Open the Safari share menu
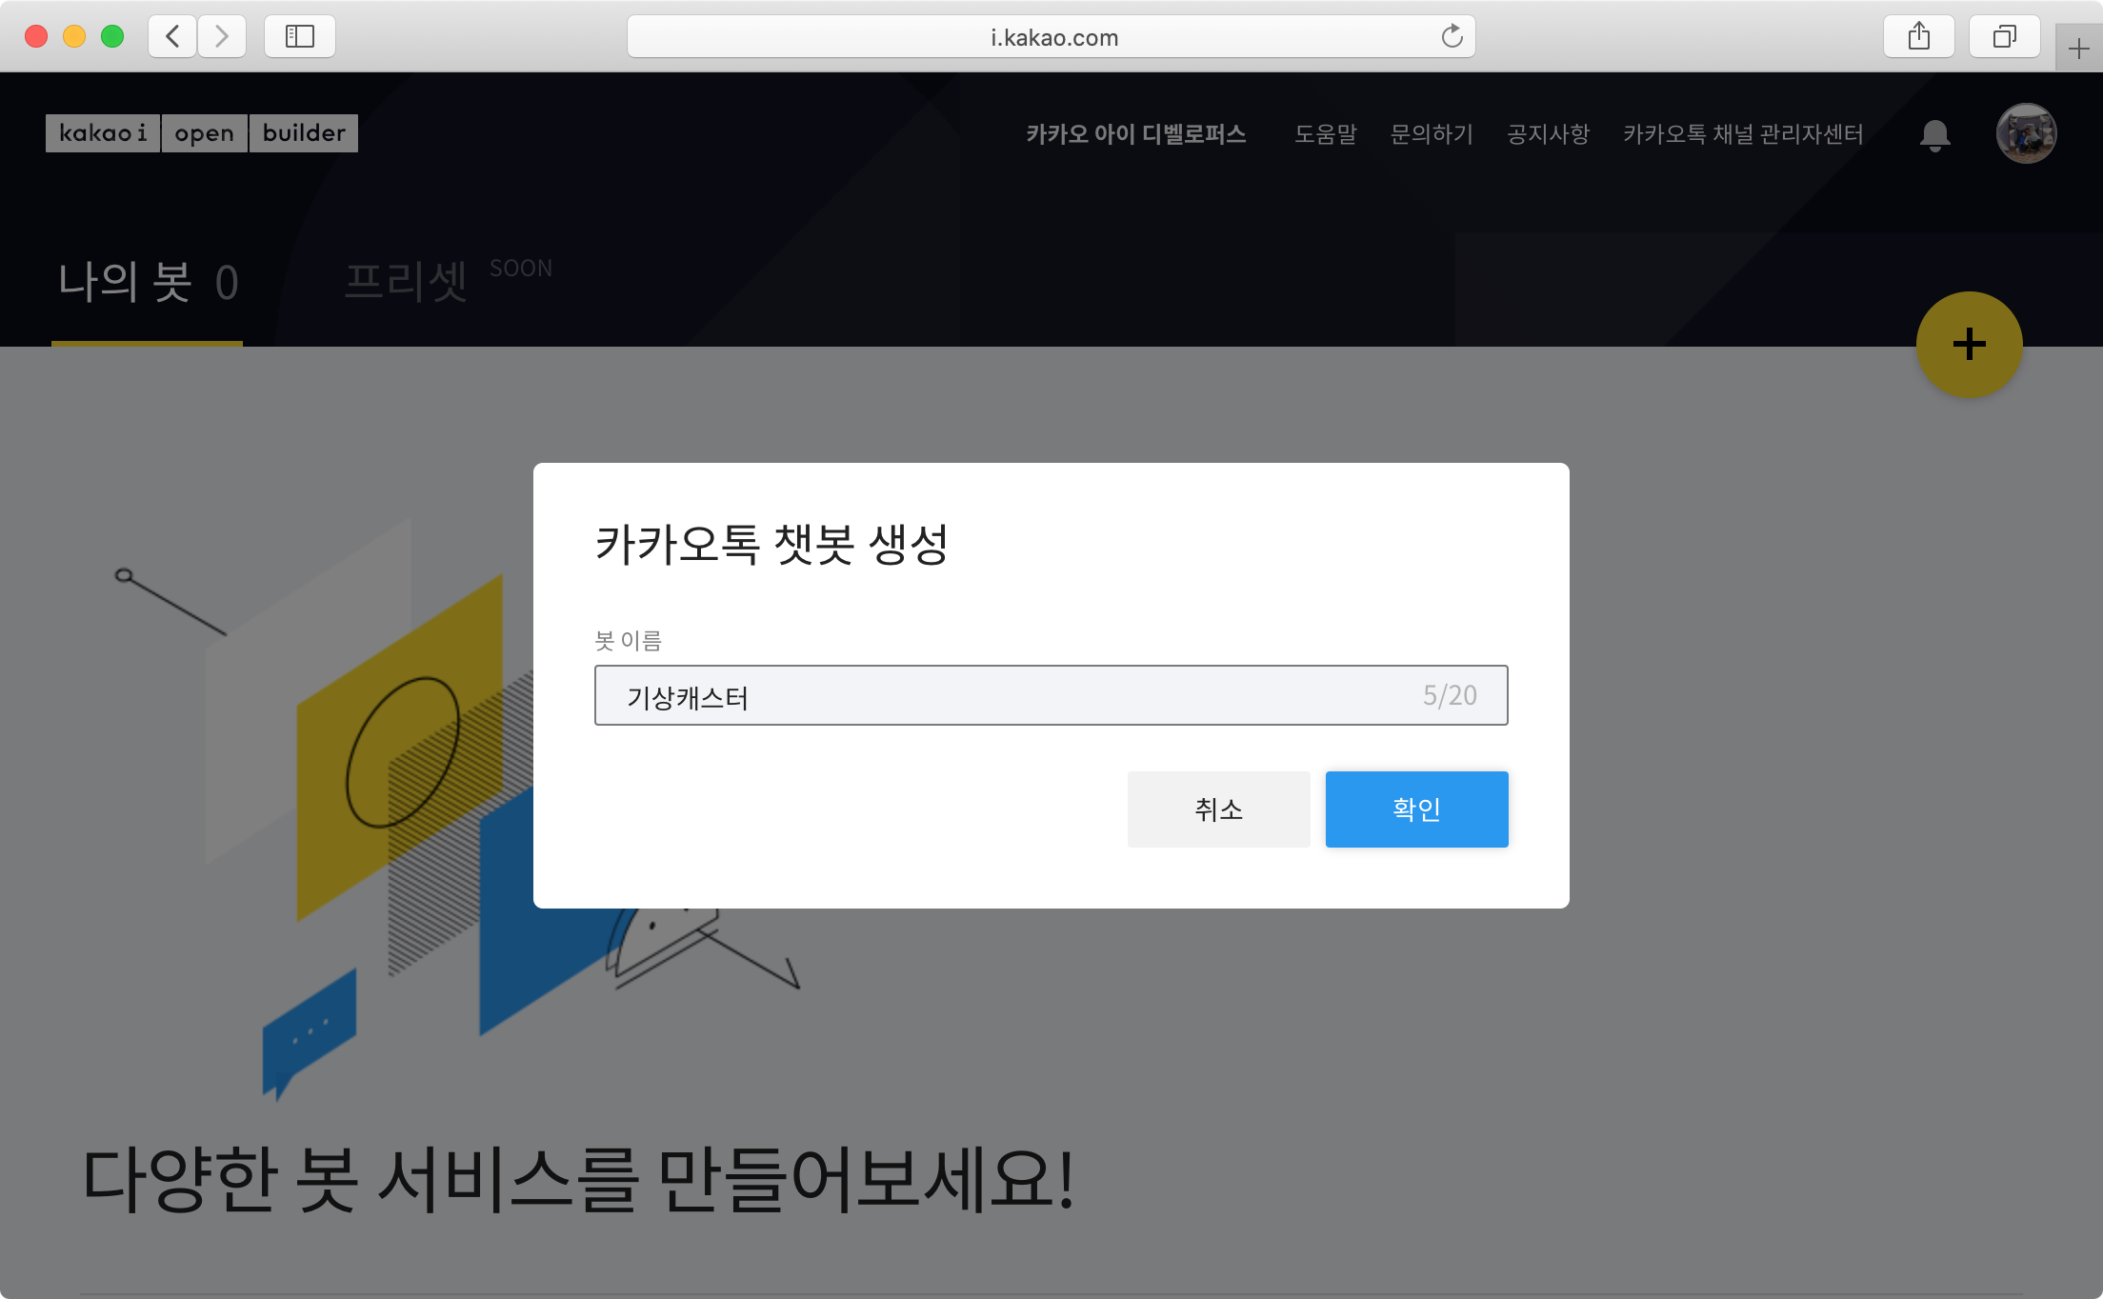Viewport: 2103px width, 1299px height. (x=1918, y=37)
